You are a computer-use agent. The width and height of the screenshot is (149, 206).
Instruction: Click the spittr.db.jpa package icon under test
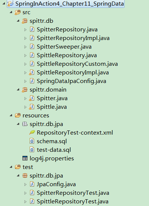(25, 176)
